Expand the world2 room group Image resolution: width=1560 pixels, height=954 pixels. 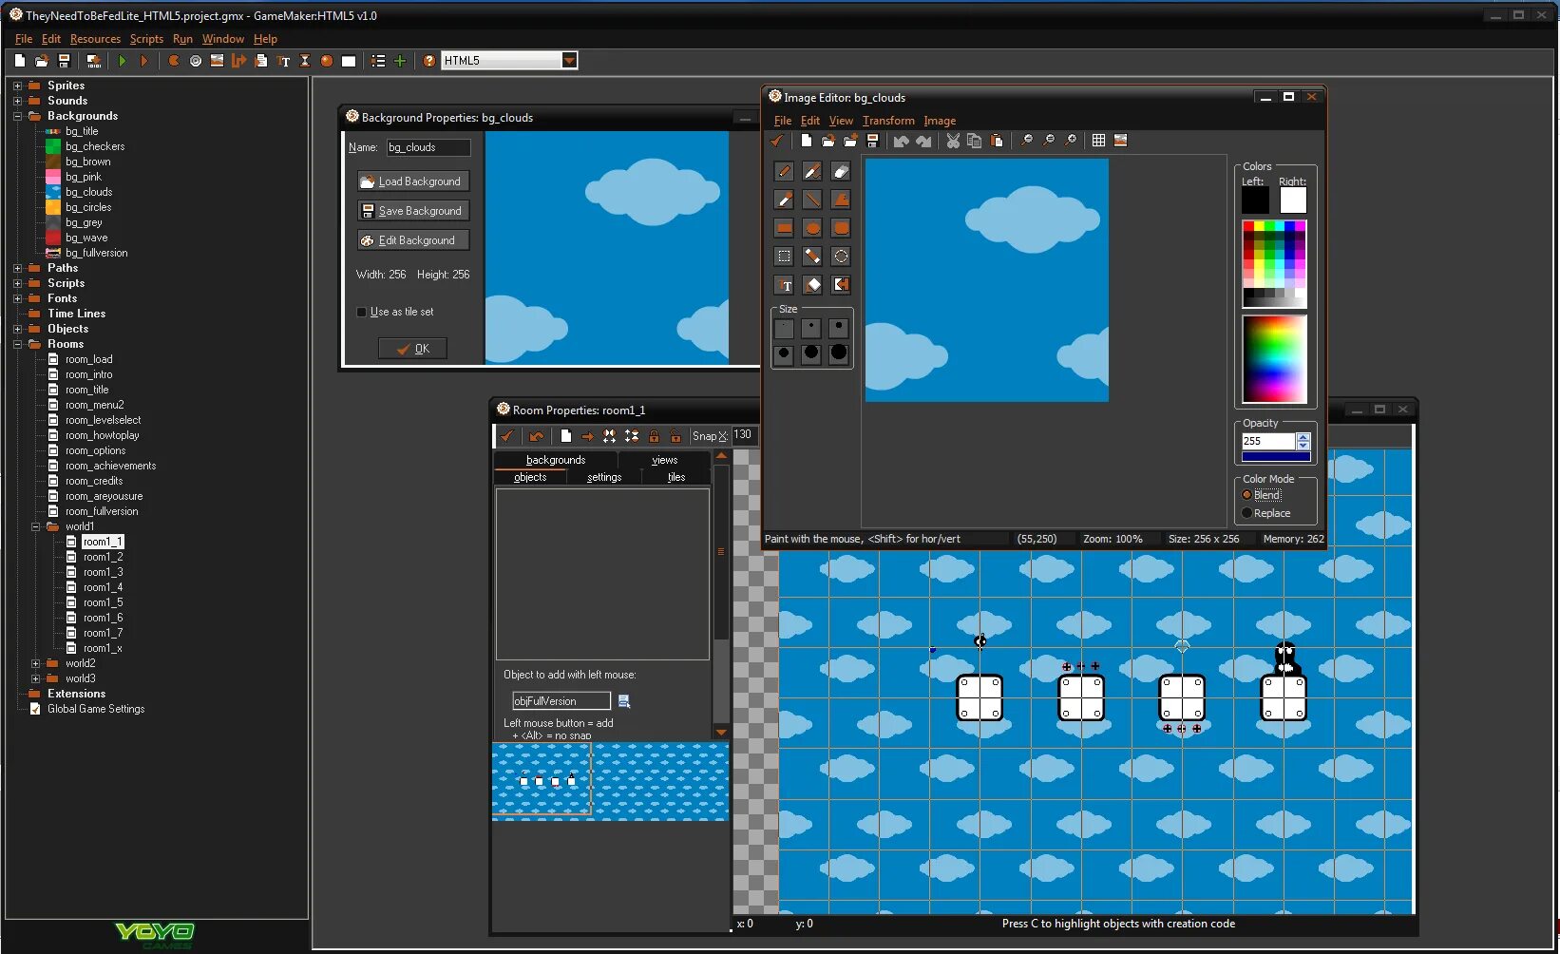coord(35,663)
